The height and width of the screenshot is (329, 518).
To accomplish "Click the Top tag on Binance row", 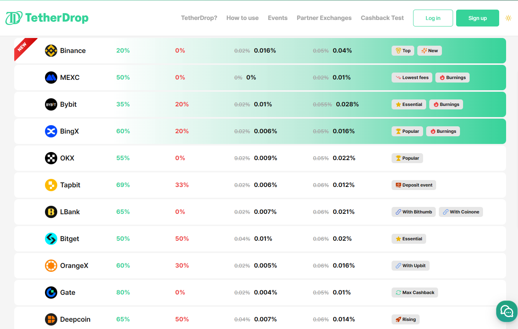I will 403,51.
